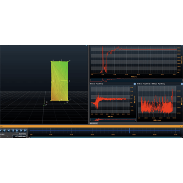Click the 47.933 sec time field
Viewport: 183px width, 183px height.
[x=19, y=136]
